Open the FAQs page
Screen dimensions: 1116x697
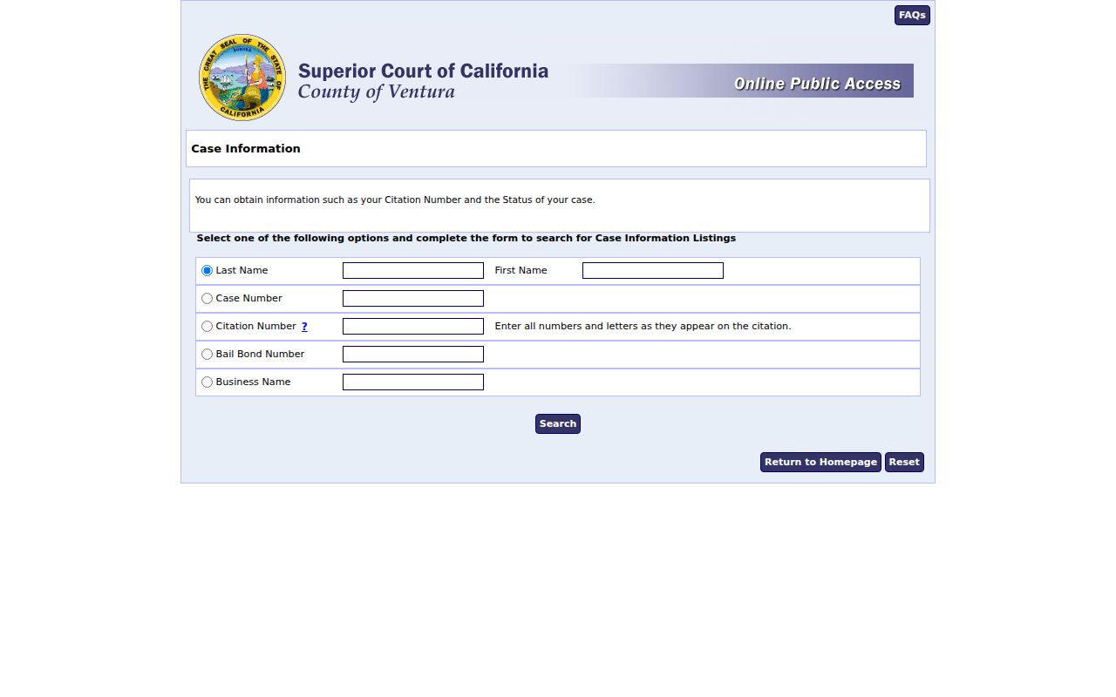point(912,16)
